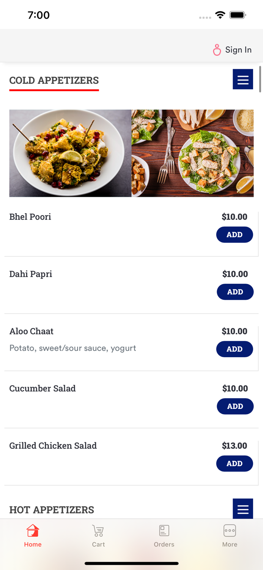Open the Cart icon in bottom navigation
The image size is (263, 570).
click(98, 530)
